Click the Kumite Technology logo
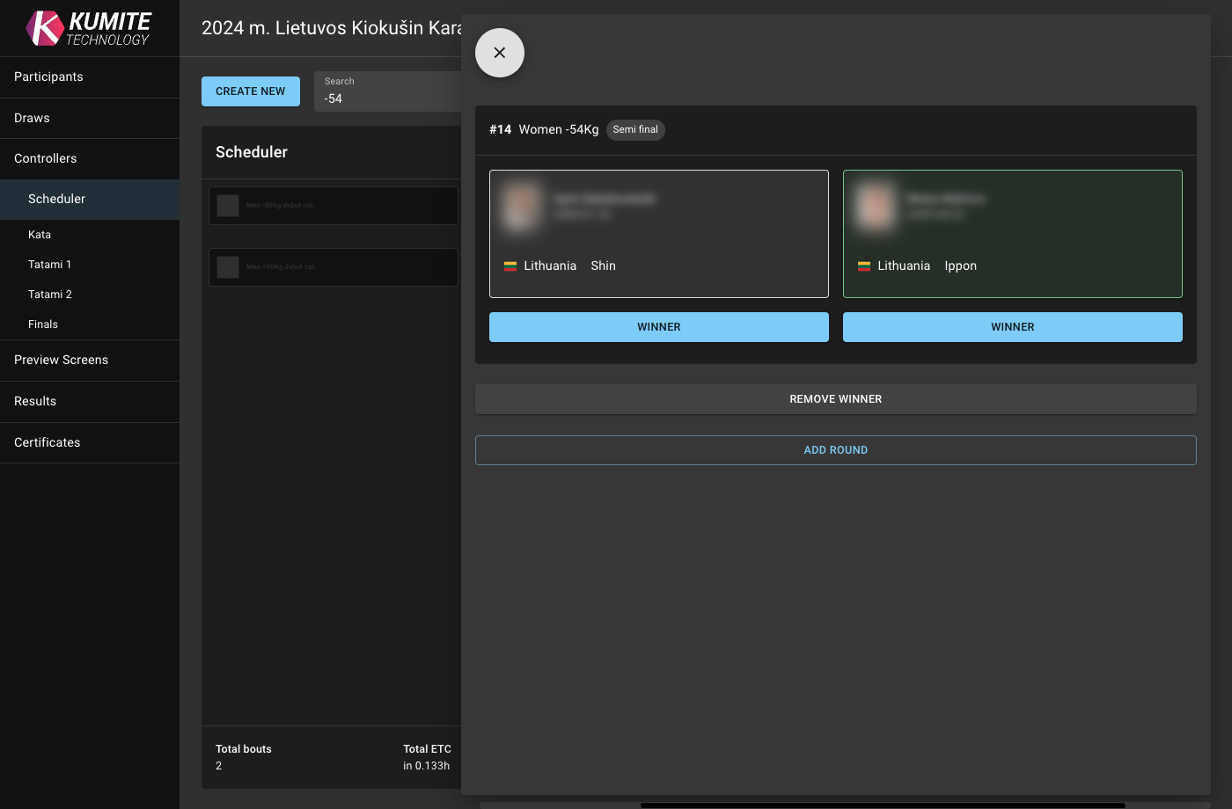 click(x=88, y=27)
